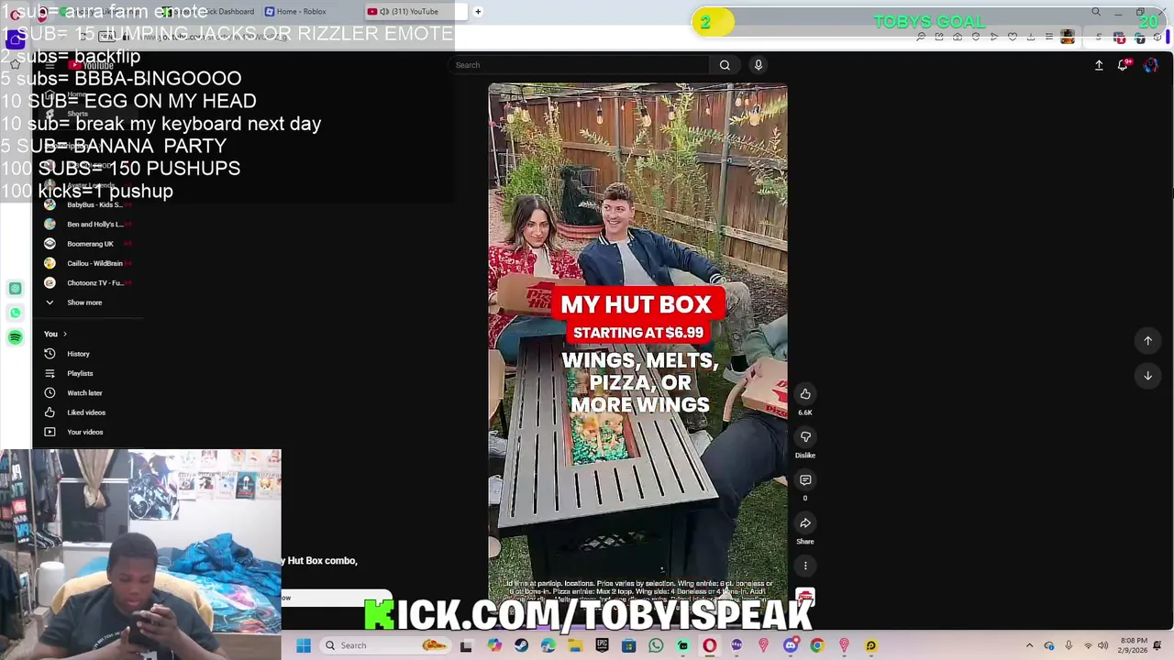
Task: Click the YouTube search magnifier button
Action: (x=725, y=65)
